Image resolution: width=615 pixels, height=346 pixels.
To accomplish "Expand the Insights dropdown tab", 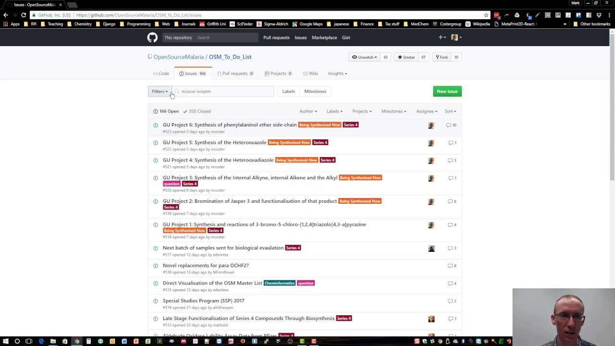I will [x=337, y=74].
